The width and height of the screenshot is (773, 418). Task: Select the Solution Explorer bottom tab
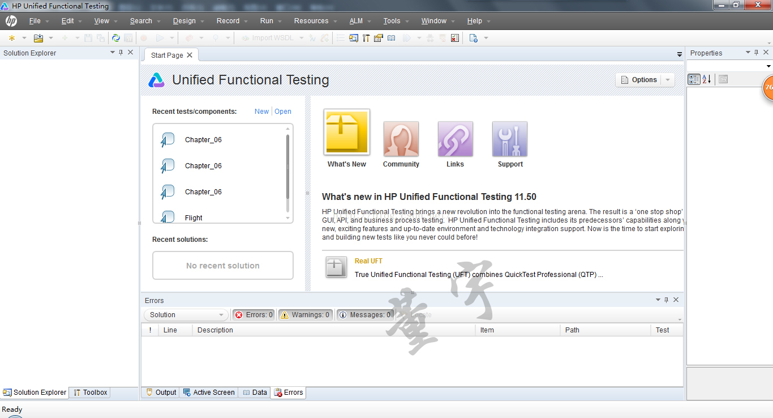(x=35, y=393)
